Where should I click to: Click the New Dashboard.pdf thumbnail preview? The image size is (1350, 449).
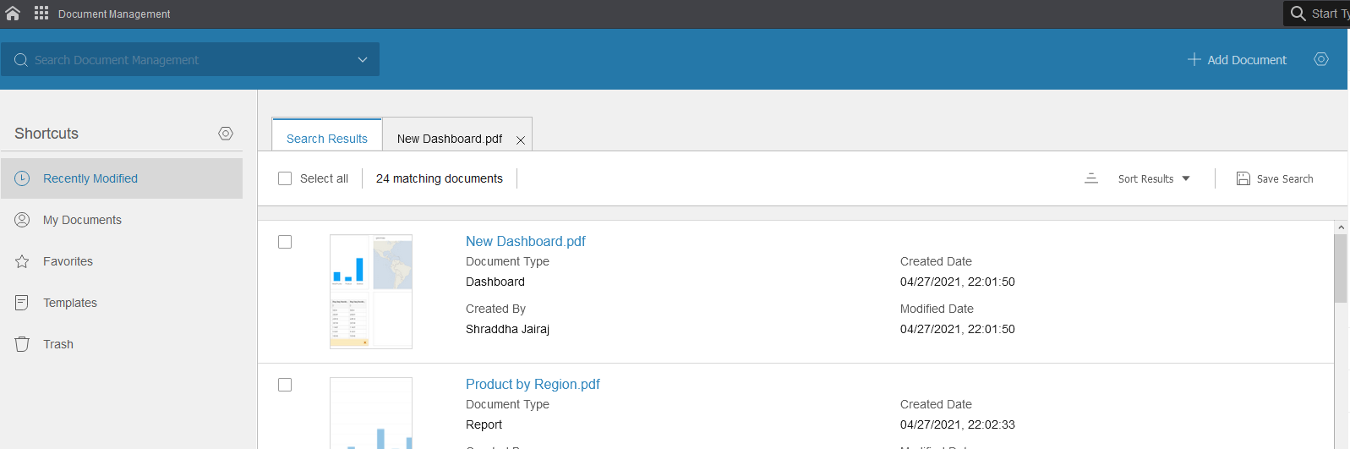[x=371, y=292]
